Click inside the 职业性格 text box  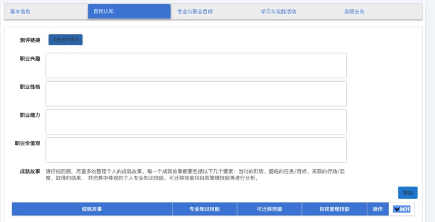click(x=196, y=94)
